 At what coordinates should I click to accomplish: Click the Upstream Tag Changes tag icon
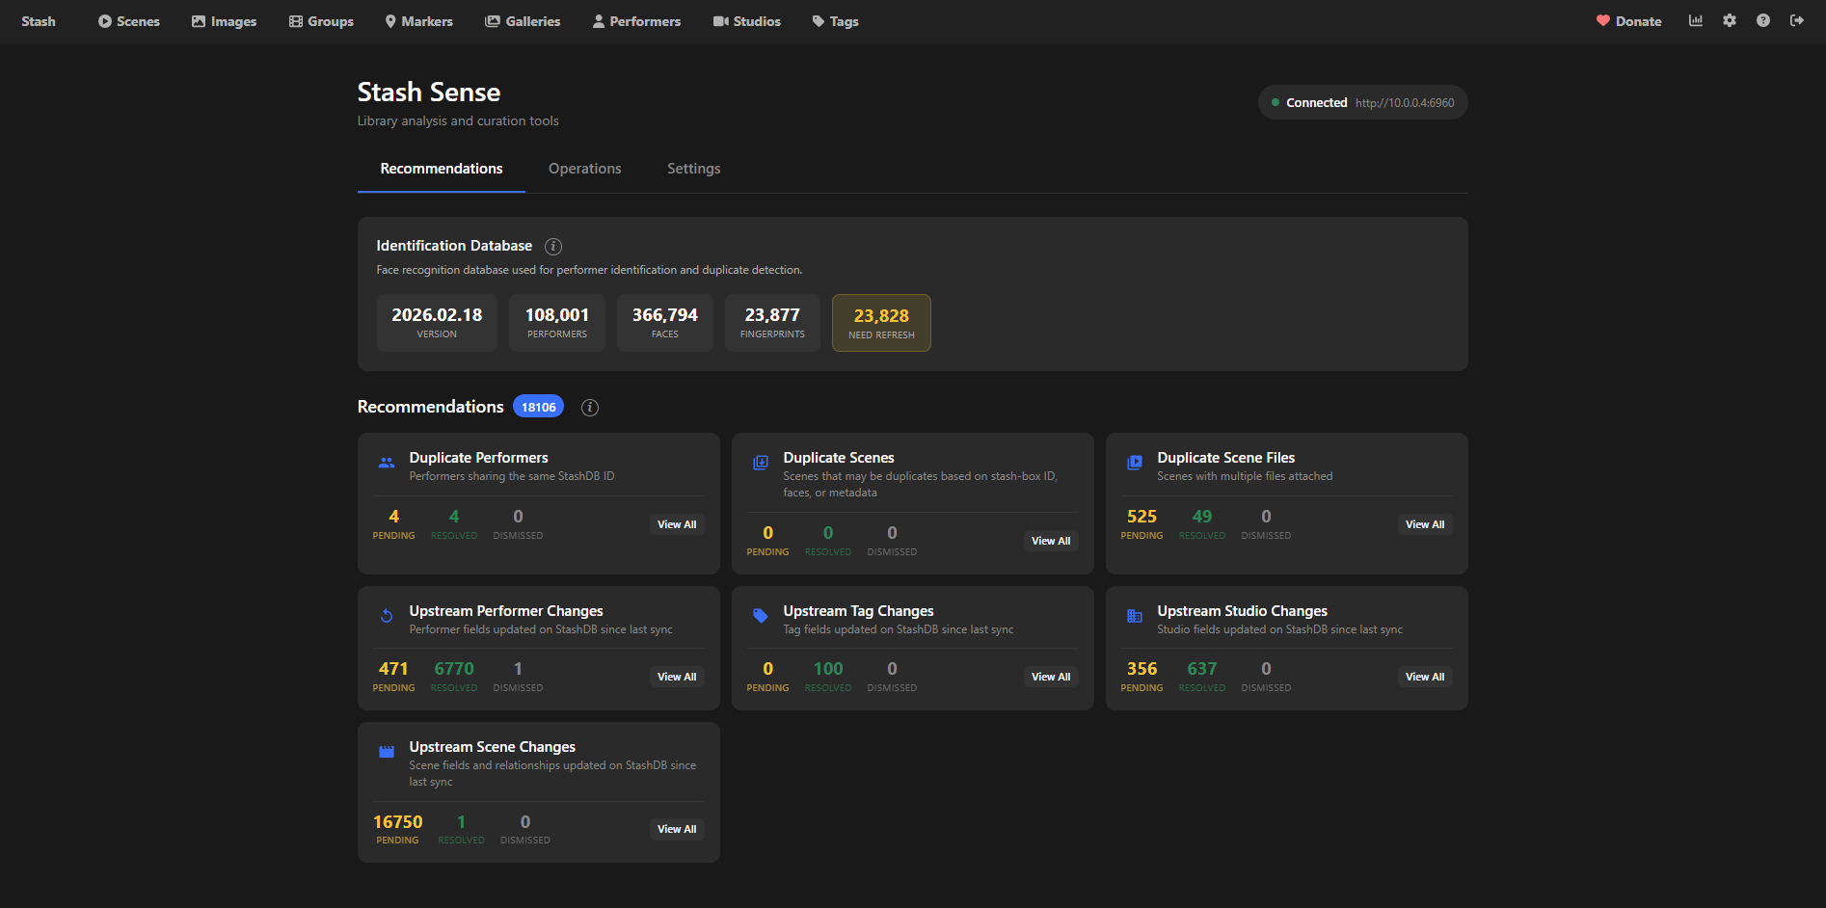click(x=761, y=616)
